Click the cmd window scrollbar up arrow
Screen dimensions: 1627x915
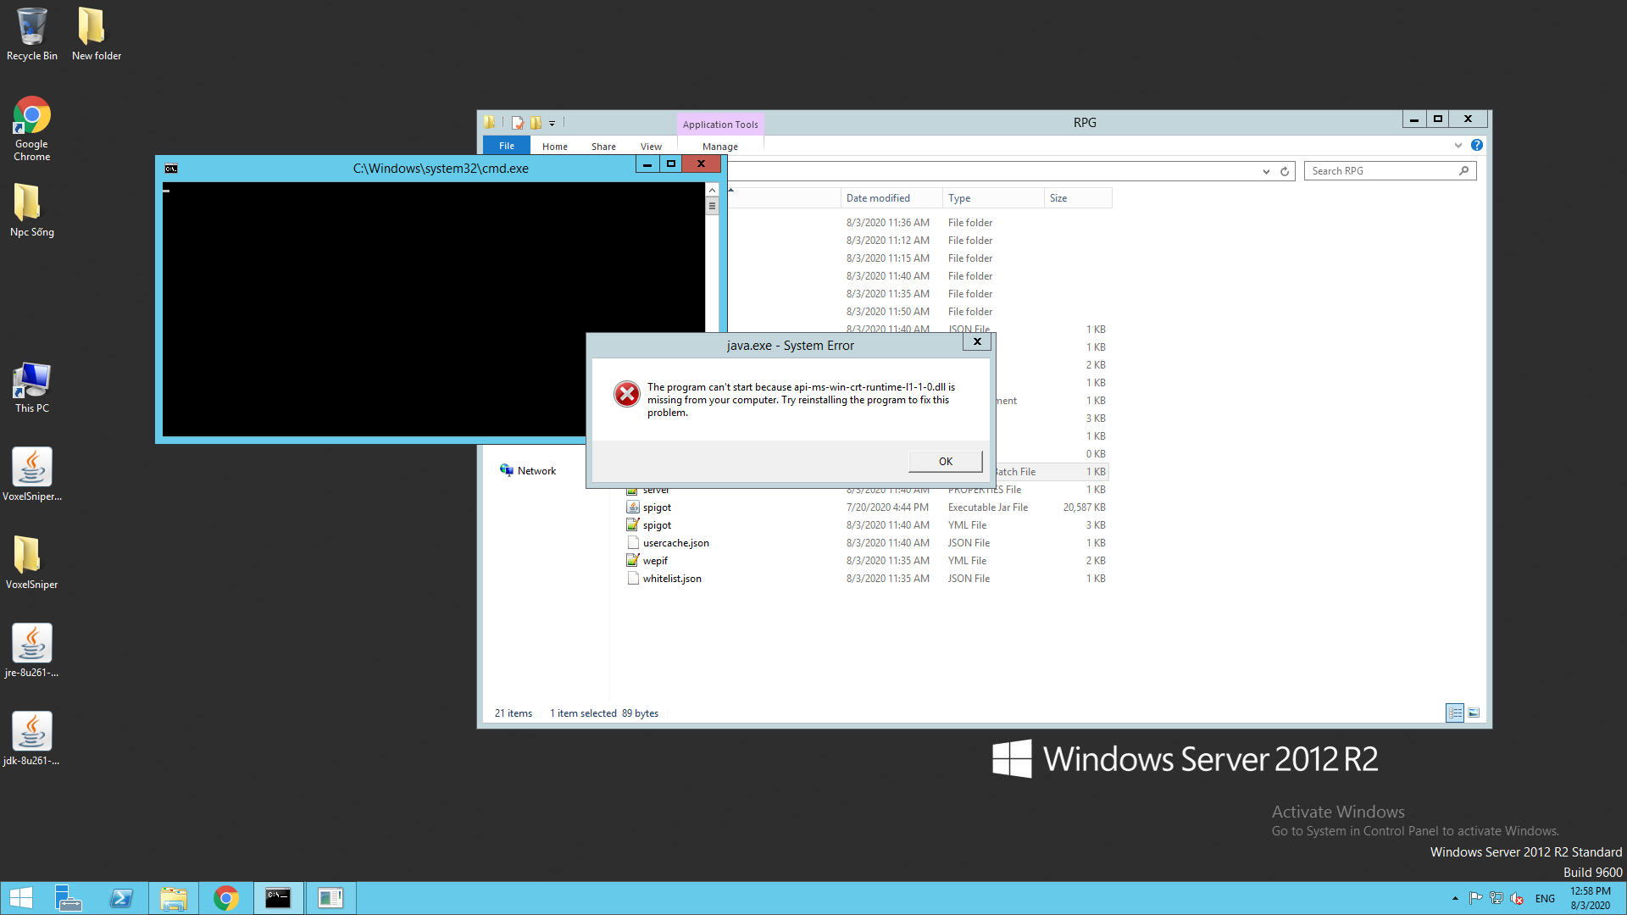[x=712, y=190]
